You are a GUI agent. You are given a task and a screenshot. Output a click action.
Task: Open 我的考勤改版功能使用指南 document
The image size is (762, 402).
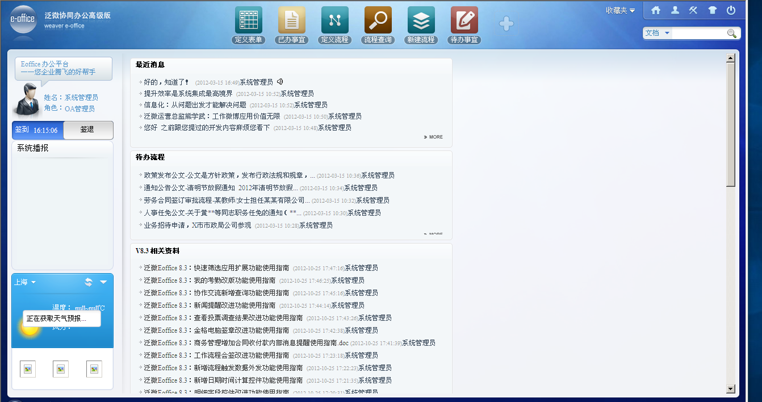pos(210,280)
